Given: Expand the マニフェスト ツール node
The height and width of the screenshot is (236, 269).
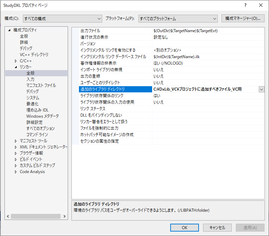Looking at the screenshot, I should tap(16, 141).
